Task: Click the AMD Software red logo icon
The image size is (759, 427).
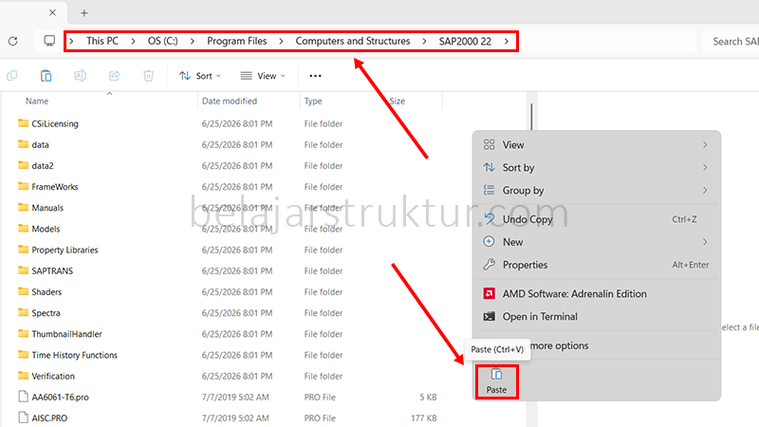Action: 489,293
